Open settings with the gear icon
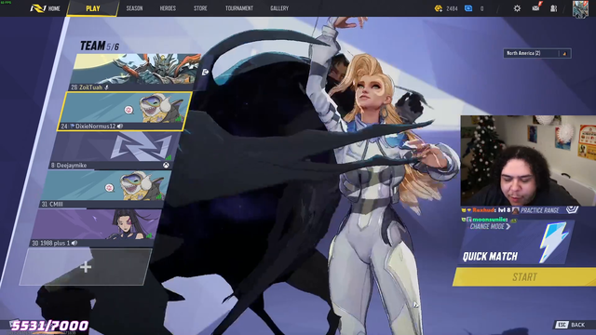 pos(517,8)
